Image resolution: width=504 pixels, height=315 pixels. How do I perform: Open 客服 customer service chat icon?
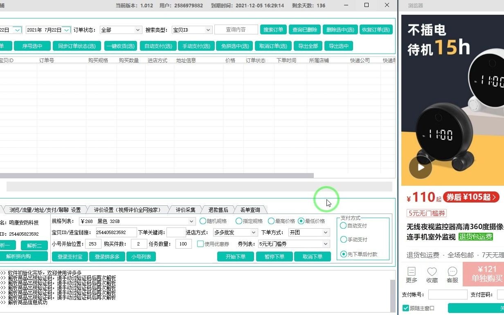click(452, 274)
